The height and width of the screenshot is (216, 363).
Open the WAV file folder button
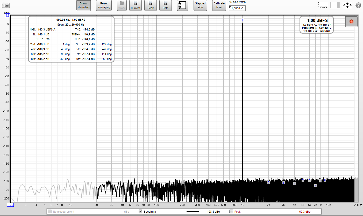122,5
